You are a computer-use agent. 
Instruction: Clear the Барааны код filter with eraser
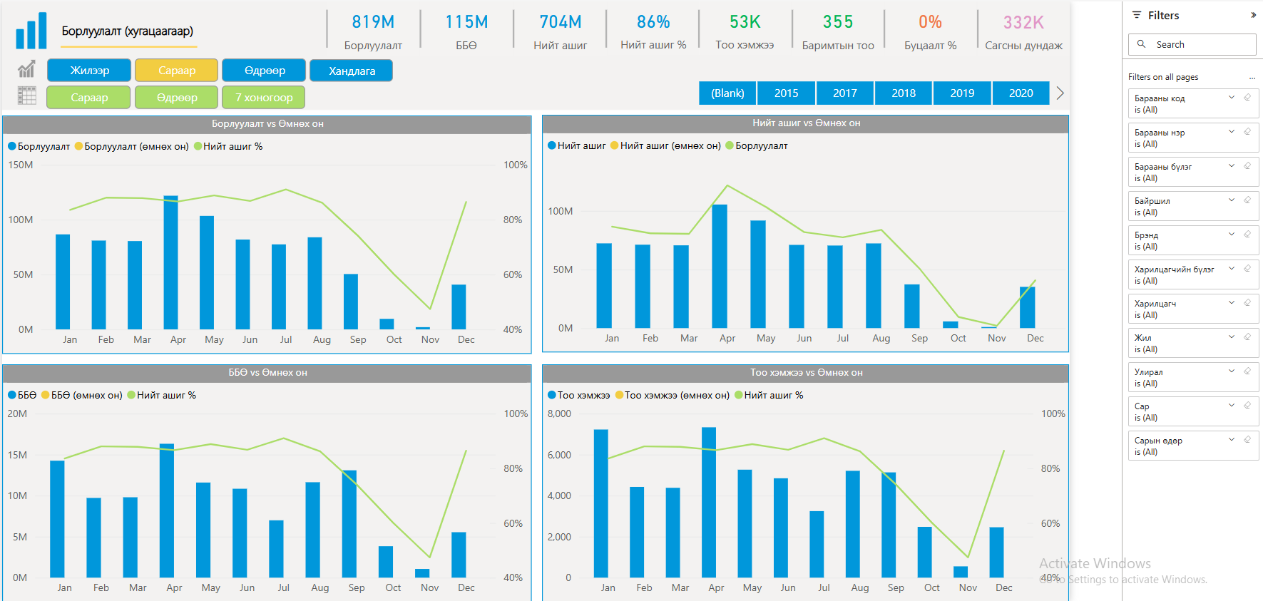click(1247, 98)
